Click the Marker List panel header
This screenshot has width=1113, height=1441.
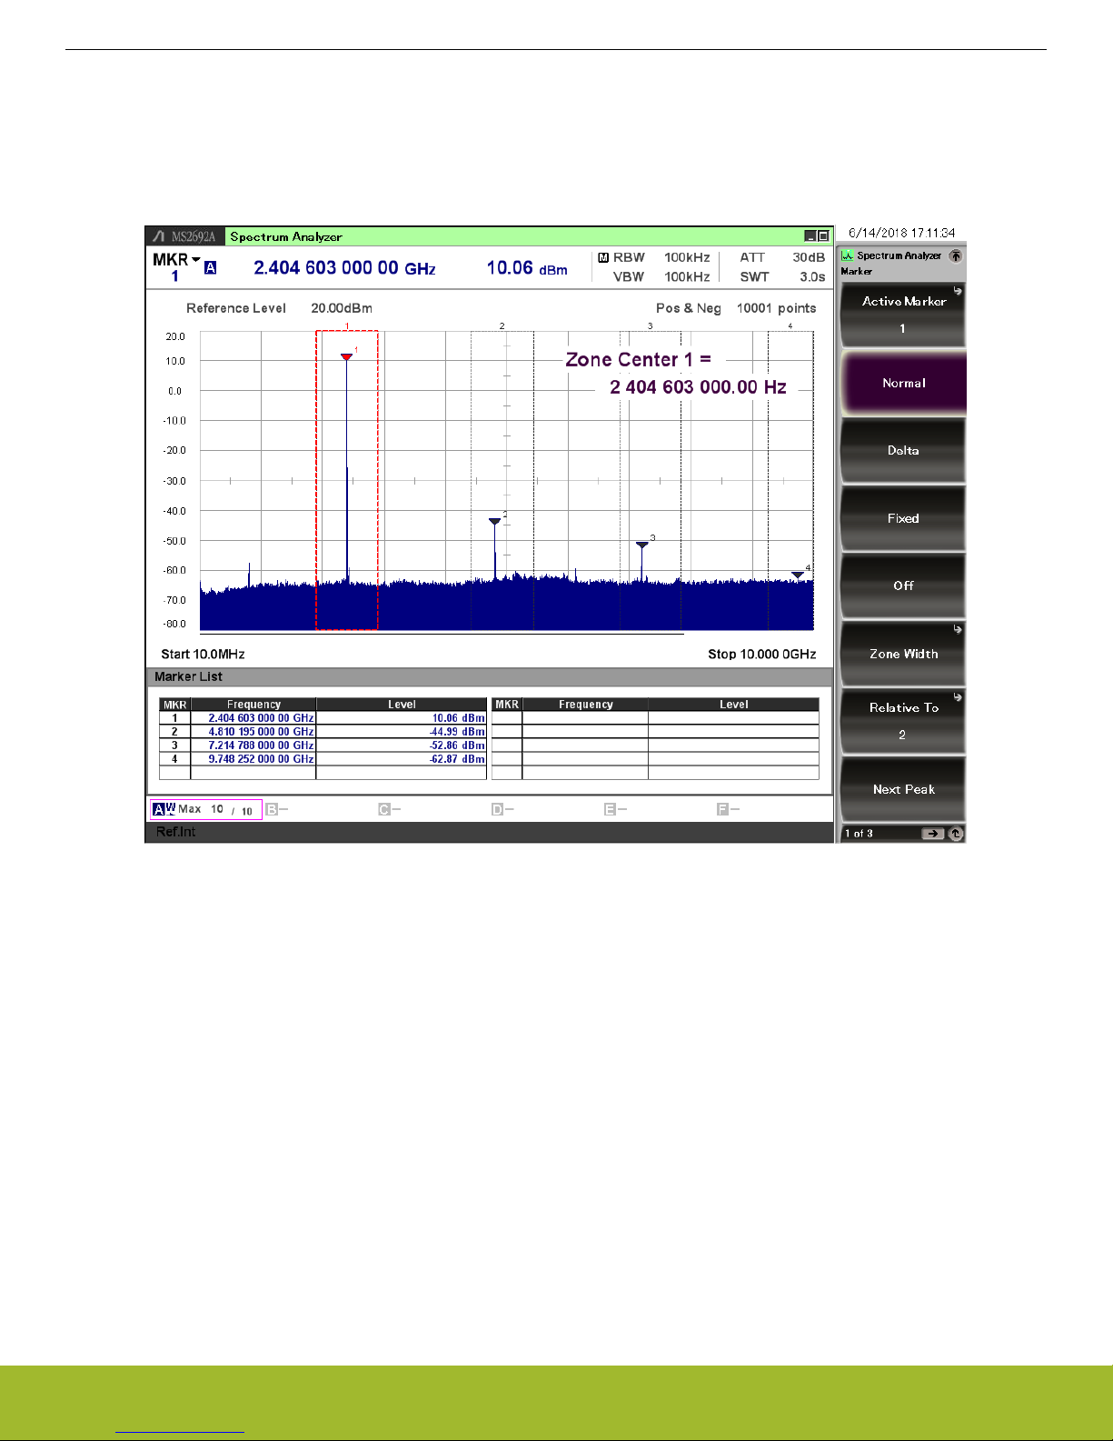[x=489, y=676]
